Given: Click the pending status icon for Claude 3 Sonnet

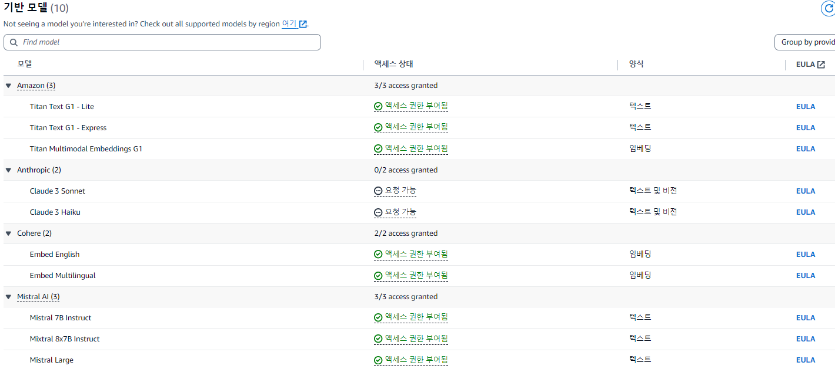Looking at the screenshot, I should pyautogui.click(x=378, y=191).
